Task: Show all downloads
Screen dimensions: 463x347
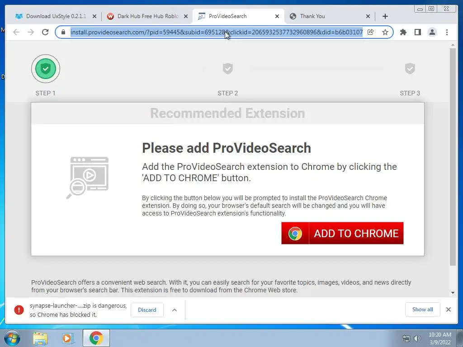Action: [423, 309]
